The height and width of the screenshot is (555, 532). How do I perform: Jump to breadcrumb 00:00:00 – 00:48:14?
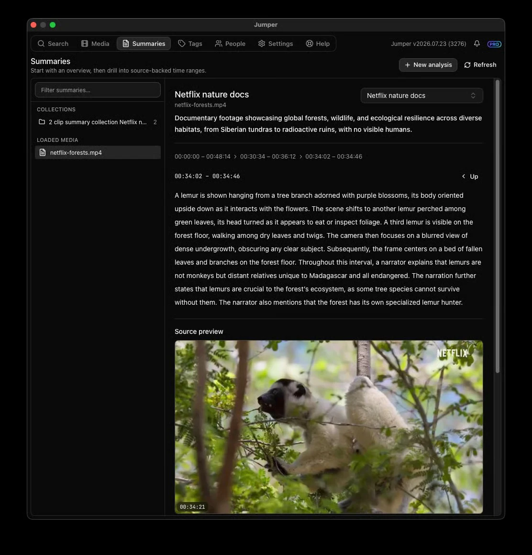[202, 157]
